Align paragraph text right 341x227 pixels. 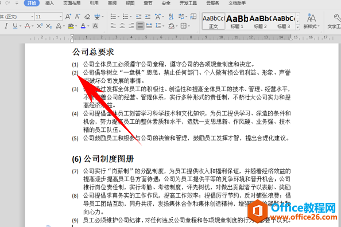pos(131,26)
